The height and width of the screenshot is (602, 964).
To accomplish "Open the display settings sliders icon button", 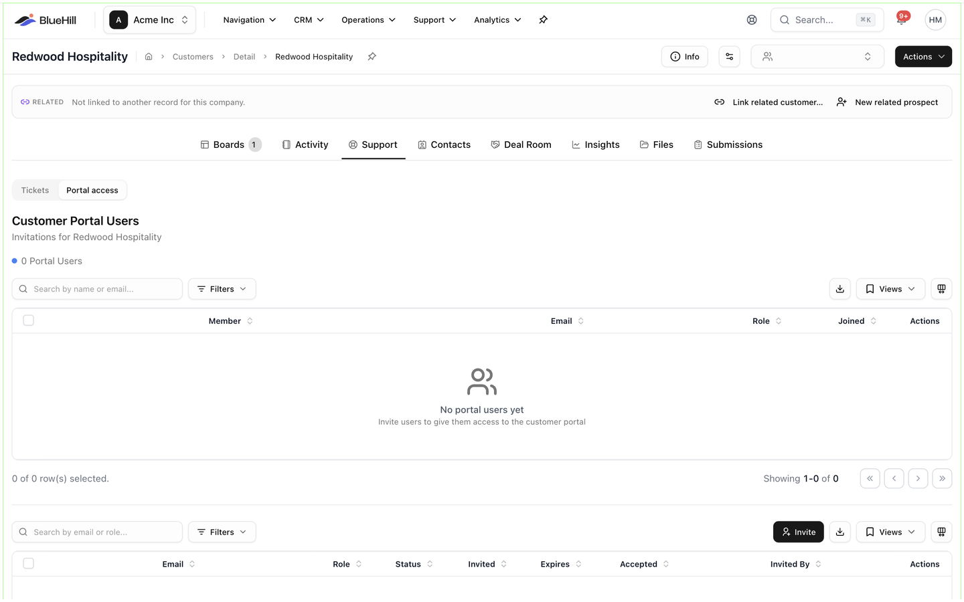I will [x=730, y=57].
